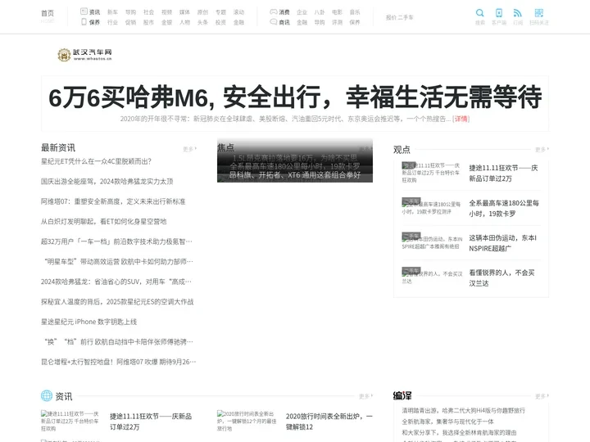
Task: Select 评测 in the top navigation
Action: (337, 22)
